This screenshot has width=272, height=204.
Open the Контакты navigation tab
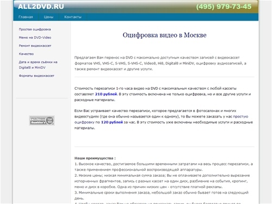coord(73,17)
